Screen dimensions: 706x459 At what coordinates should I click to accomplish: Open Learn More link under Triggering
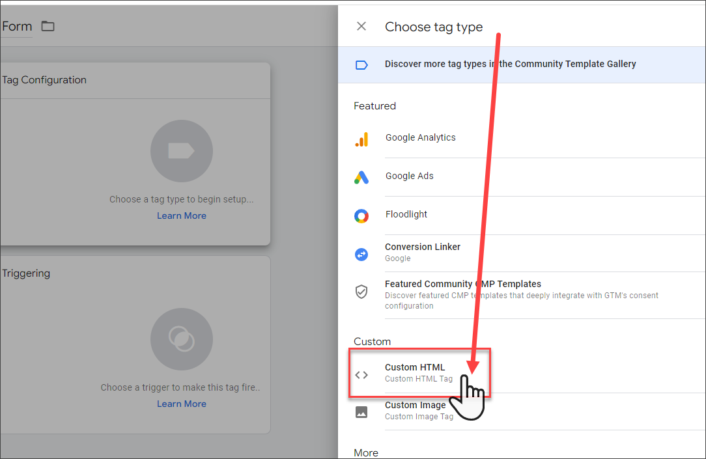(182, 404)
